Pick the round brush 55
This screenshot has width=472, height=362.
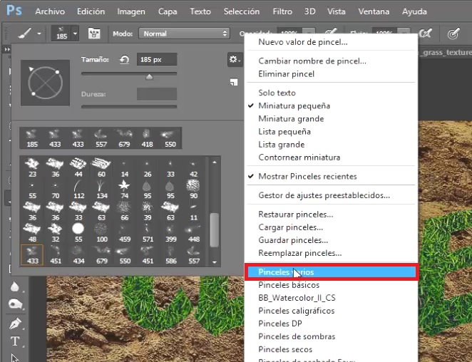(78, 232)
